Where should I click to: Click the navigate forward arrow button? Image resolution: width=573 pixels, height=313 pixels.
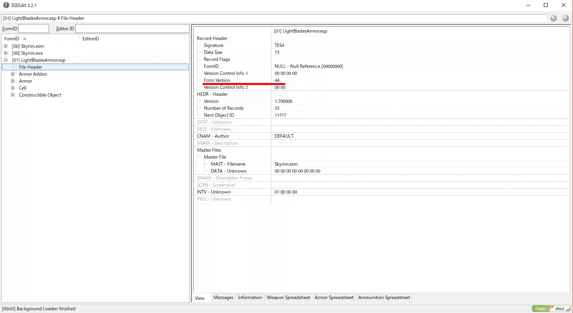click(565, 18)
